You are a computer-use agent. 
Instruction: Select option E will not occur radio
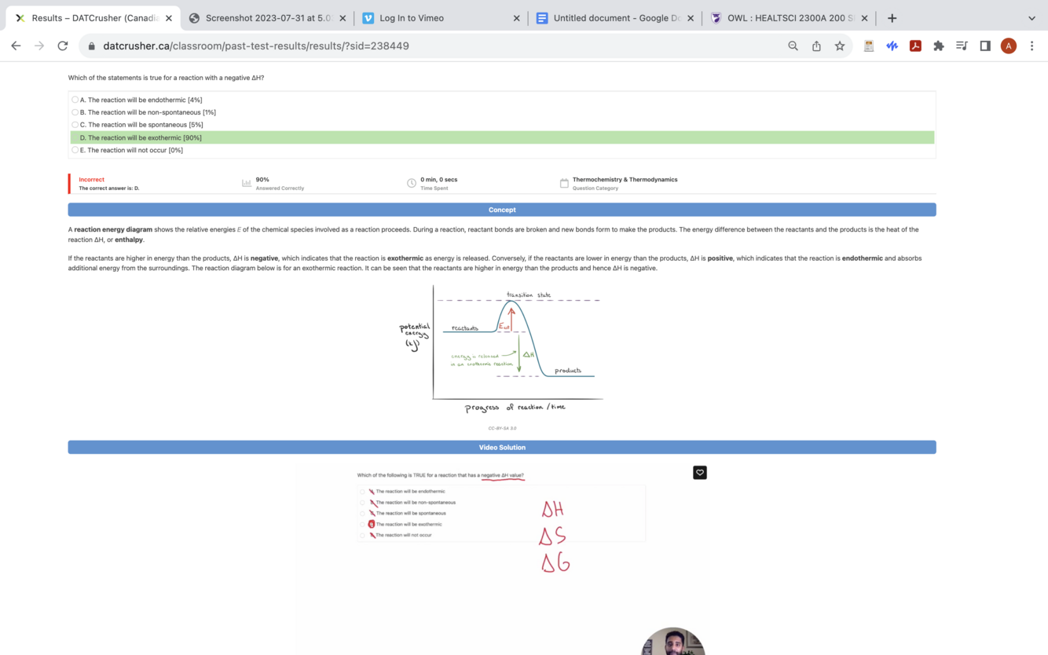click(75, 150)
